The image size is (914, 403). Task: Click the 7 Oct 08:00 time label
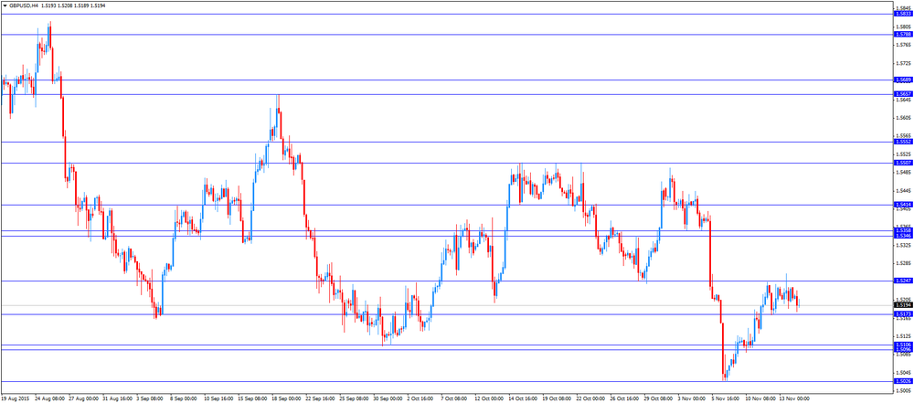click(454, 399)
